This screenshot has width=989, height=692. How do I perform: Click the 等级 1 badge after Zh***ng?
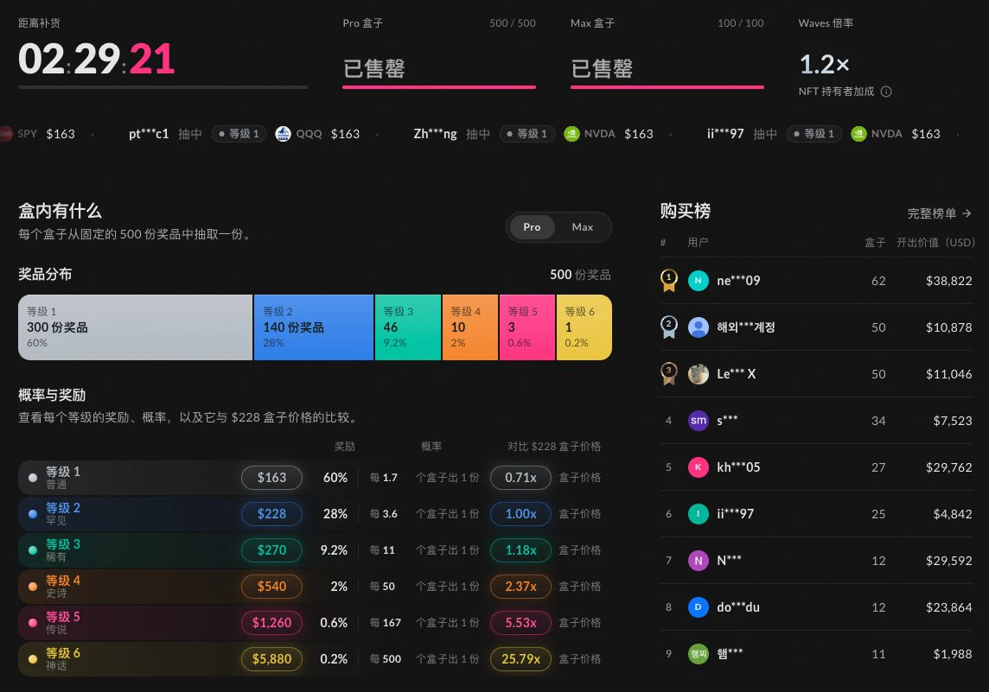[x=526, y=134]
